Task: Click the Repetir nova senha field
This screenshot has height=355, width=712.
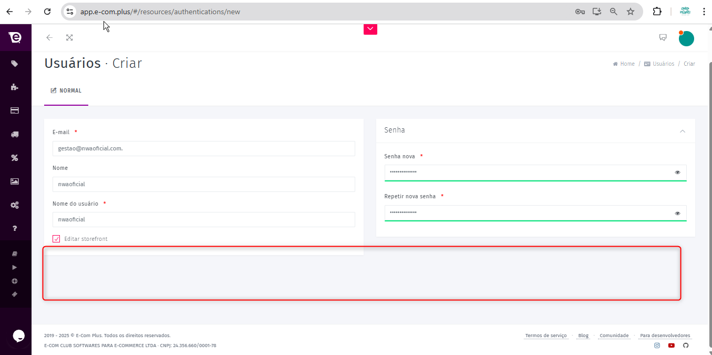Action: (535, 213)
